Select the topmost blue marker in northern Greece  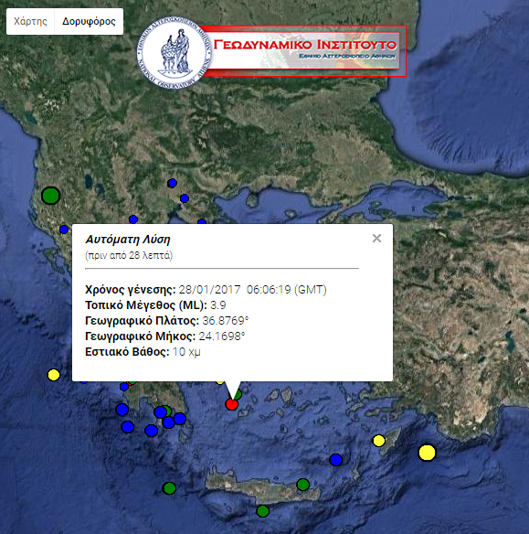172,183
